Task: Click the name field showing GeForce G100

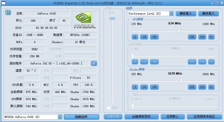Action: pos(47,13)
